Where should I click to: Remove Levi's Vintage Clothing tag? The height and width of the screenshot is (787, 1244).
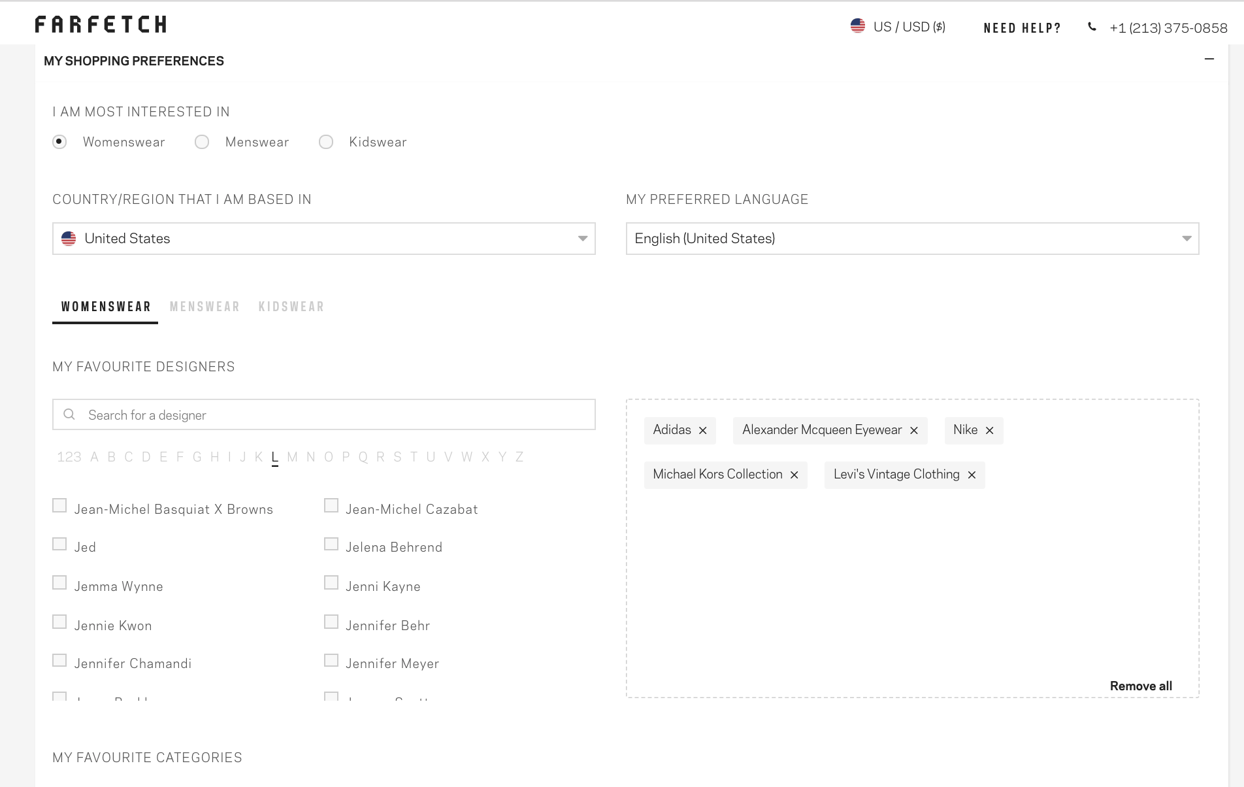(x=972, y=475)
